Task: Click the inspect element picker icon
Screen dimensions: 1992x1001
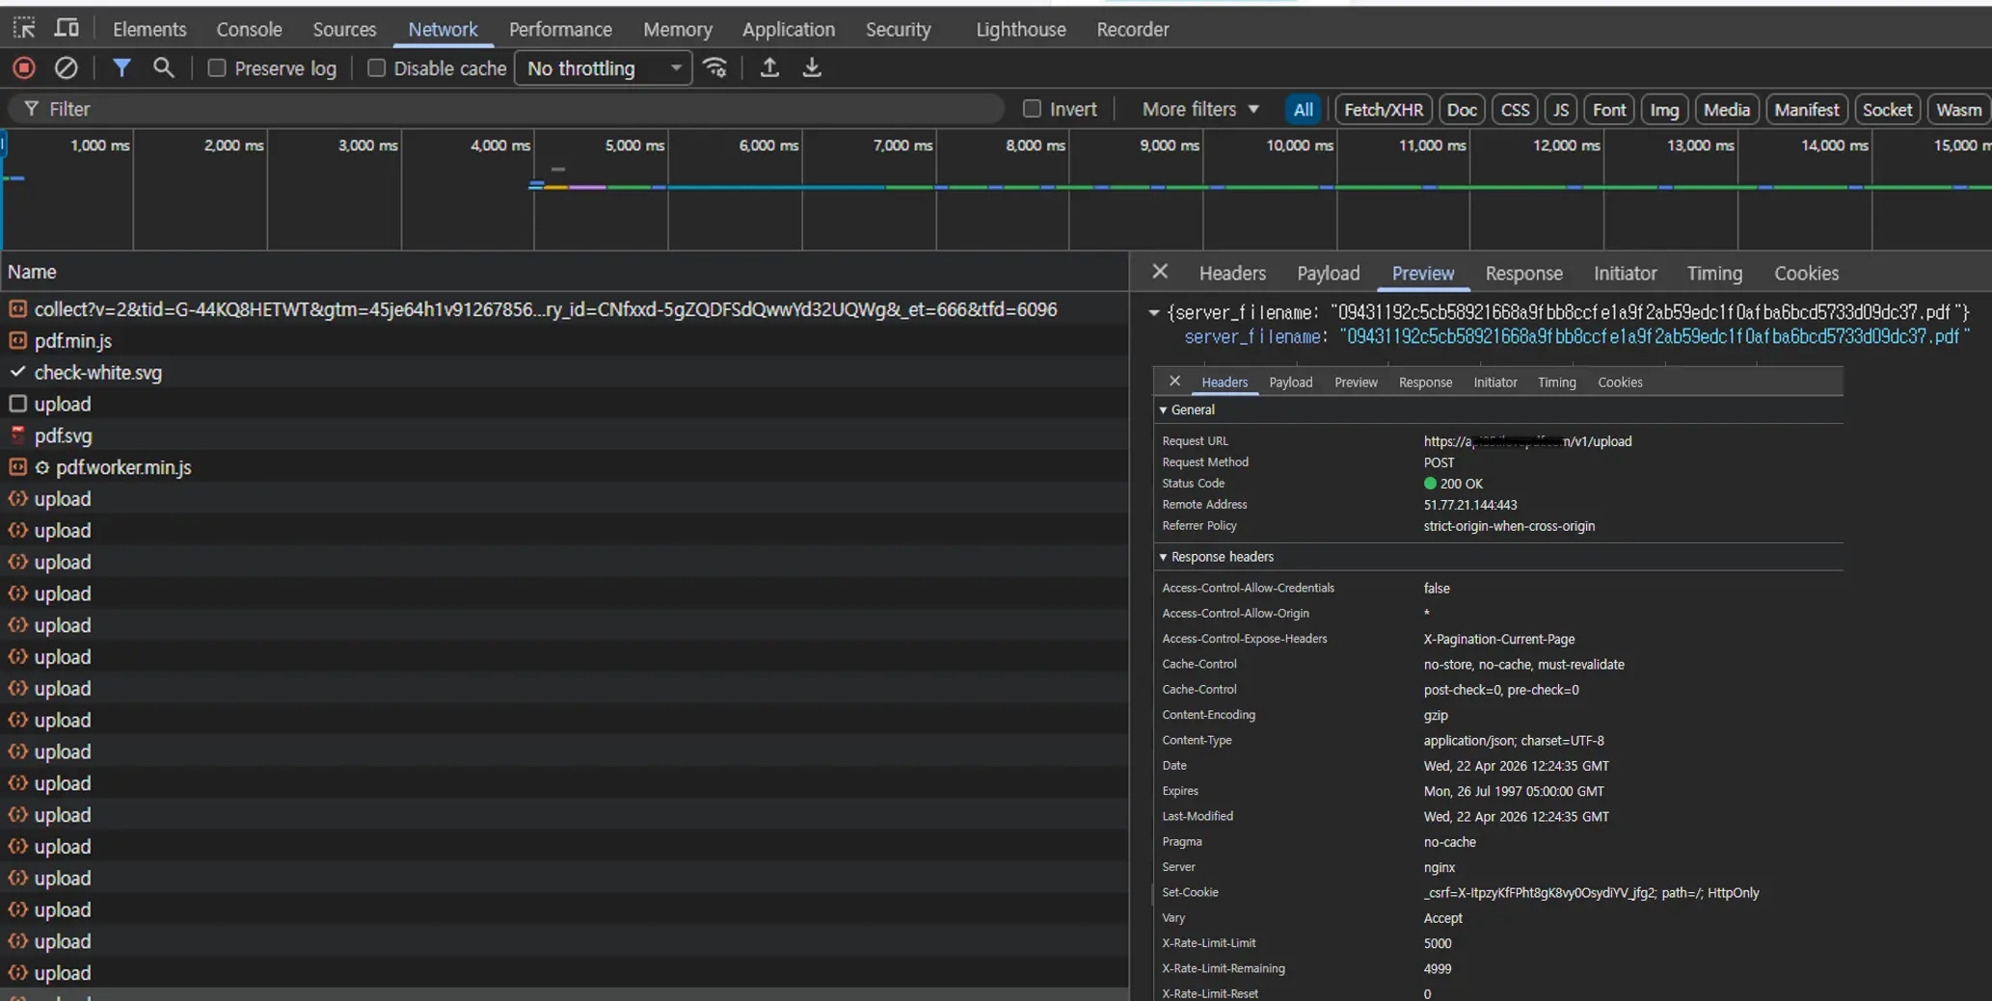Action: click(x=24, y=28)
